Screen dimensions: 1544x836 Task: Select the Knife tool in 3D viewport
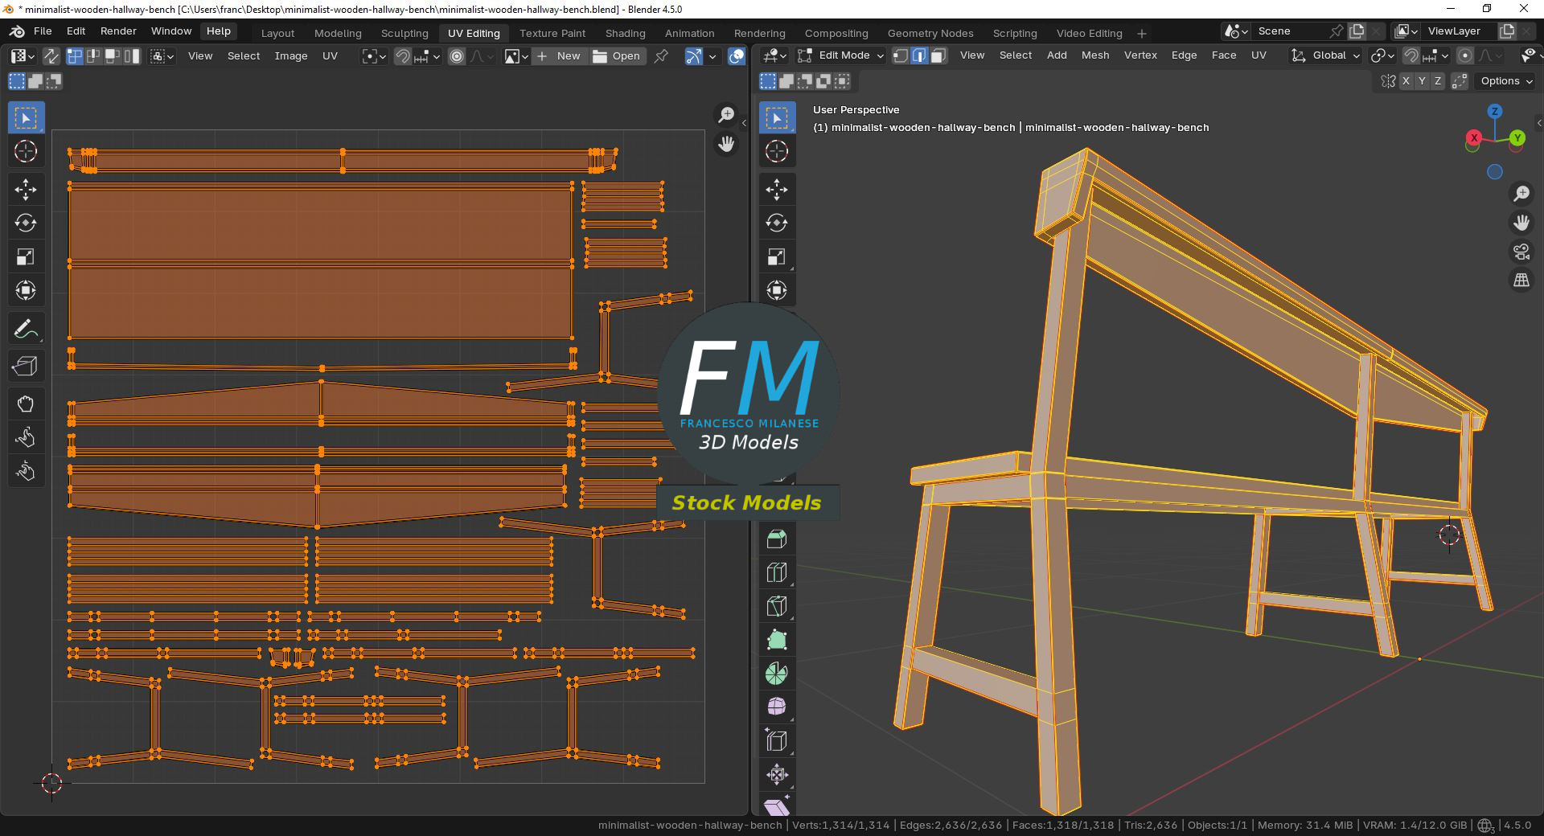(x=777, y=606)
